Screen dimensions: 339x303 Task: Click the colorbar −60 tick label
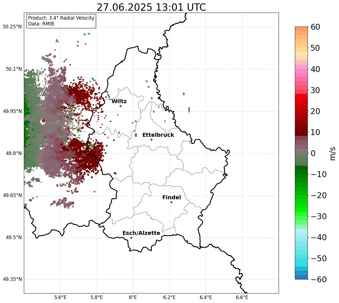tap(318, 279)
